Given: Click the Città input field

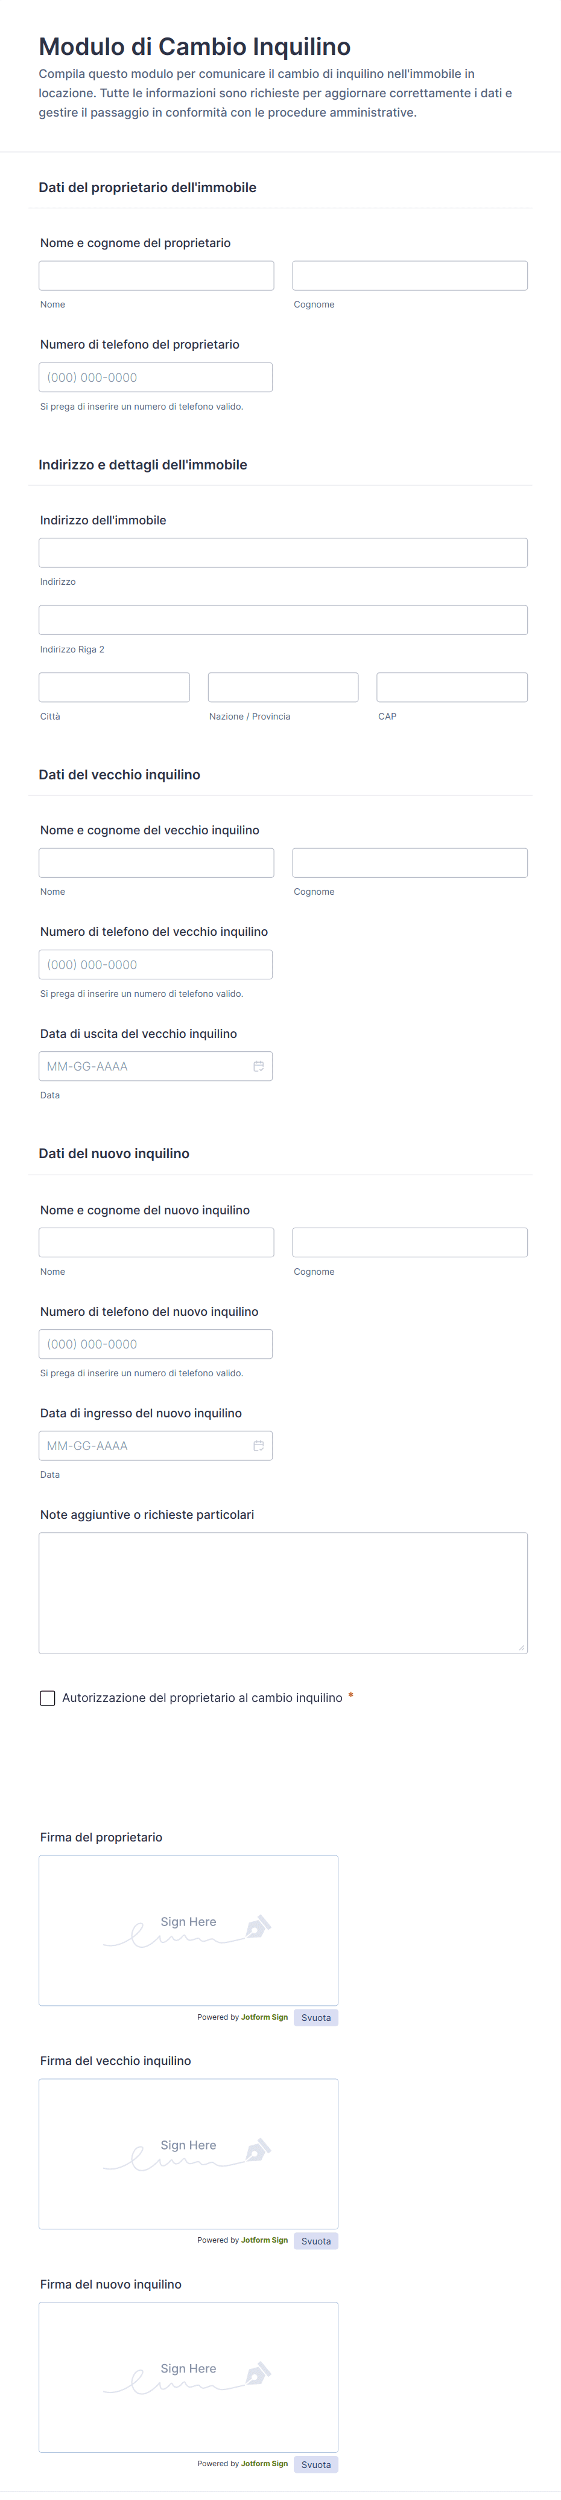Looking at the screenshot, I should pos(115,687).
